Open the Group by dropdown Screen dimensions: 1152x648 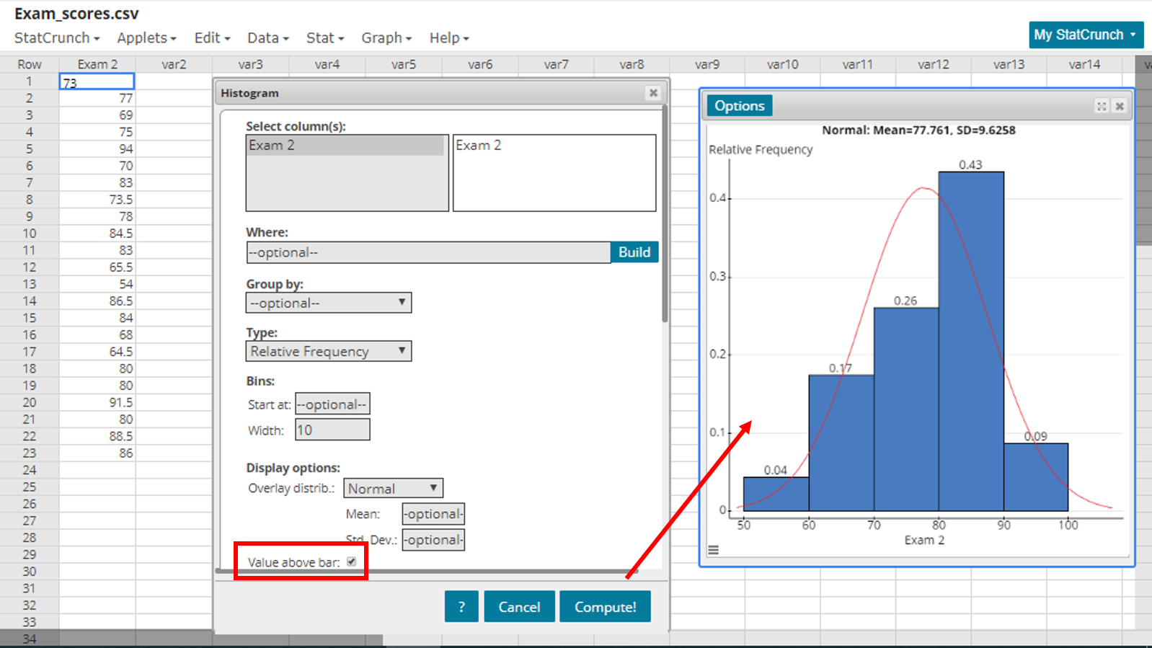coord(329,303)
